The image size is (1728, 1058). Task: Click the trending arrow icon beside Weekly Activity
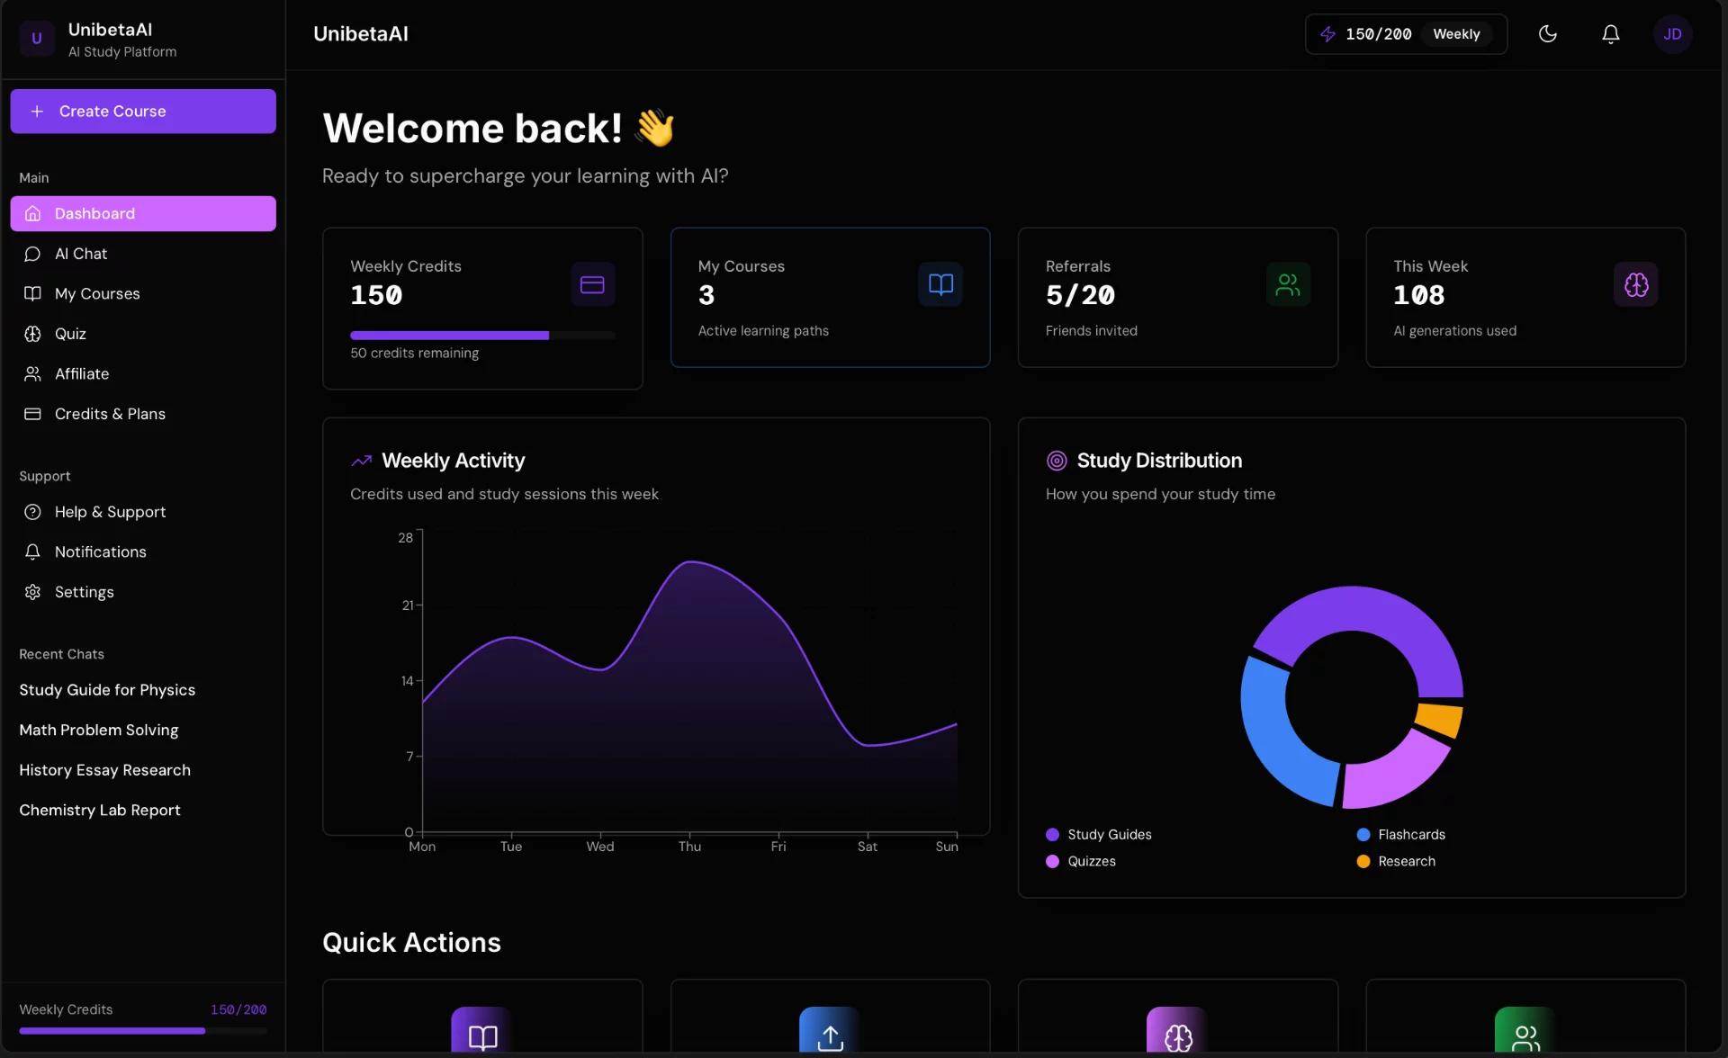pyautogui.click(x=361, y=461)
